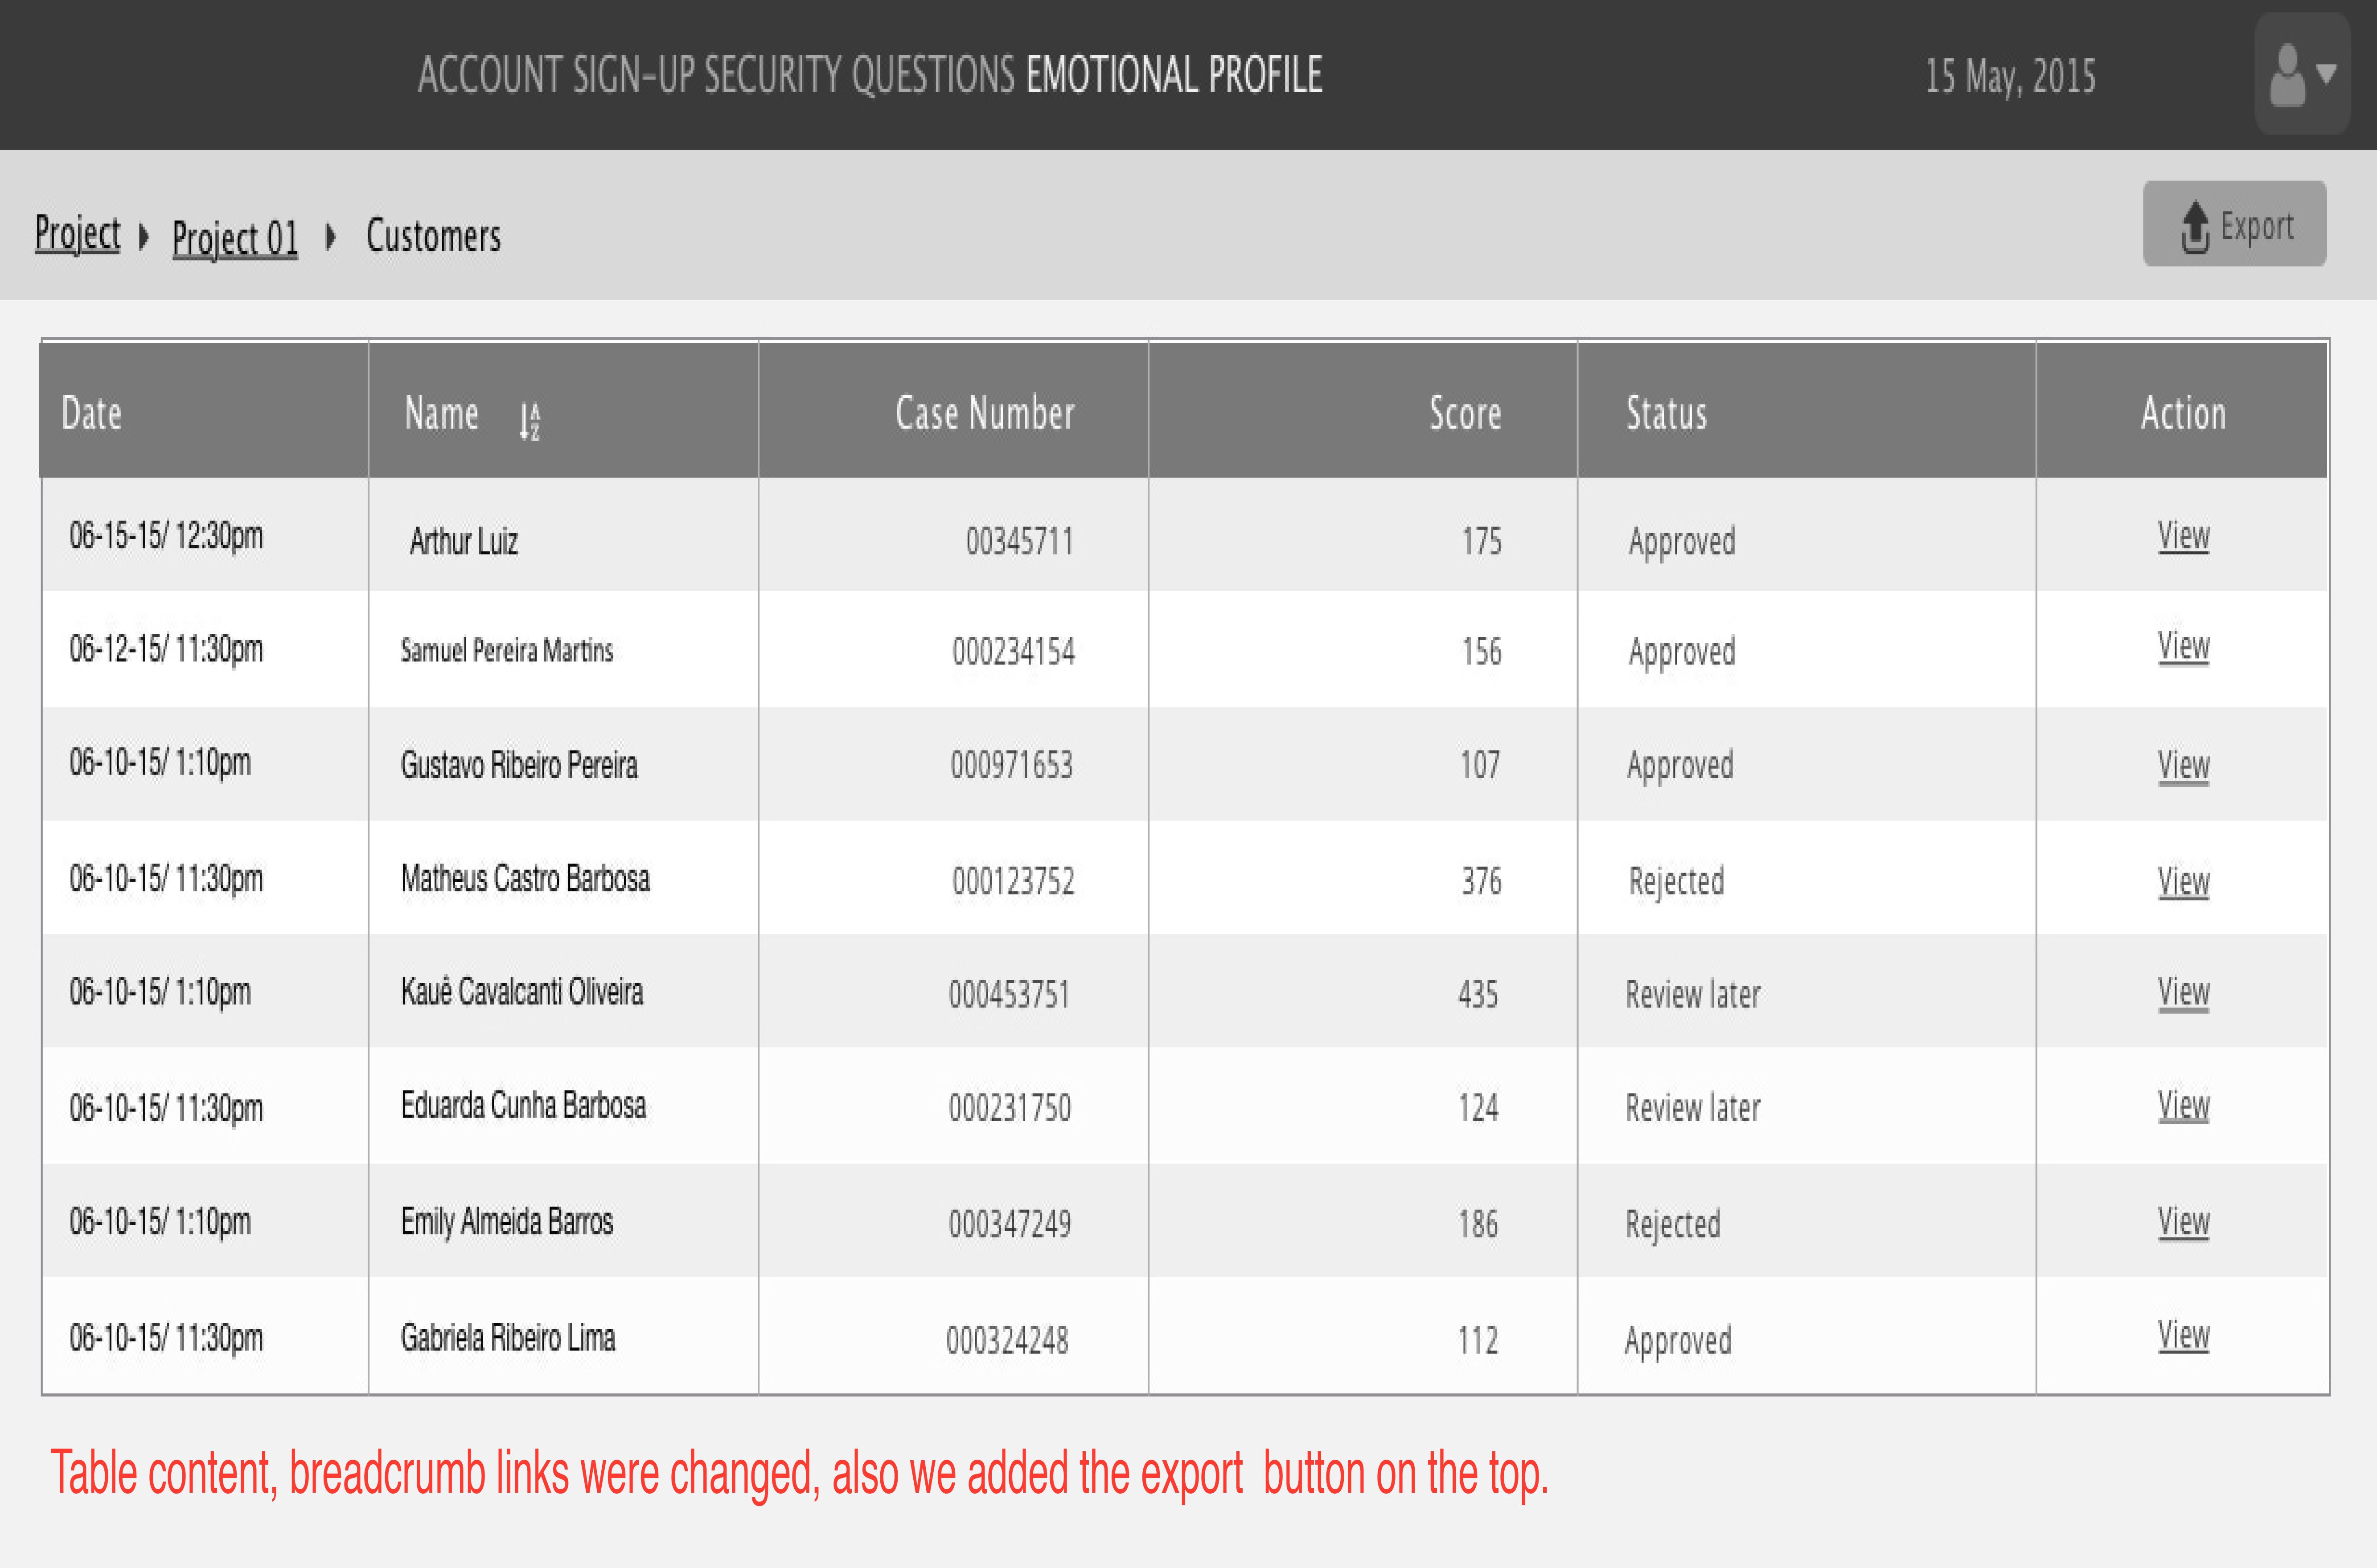This screenshot has height=1568, width=2377.
Task: Sort table by the Date column header
Action: 91,413
